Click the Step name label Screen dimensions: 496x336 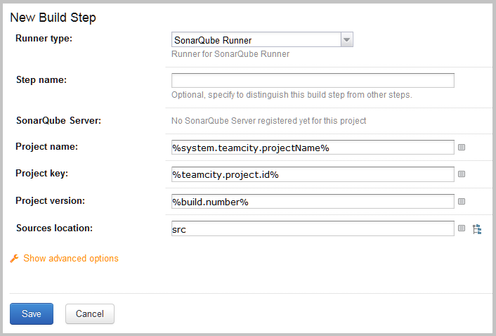pyautogui.click(x=41, y=79)
